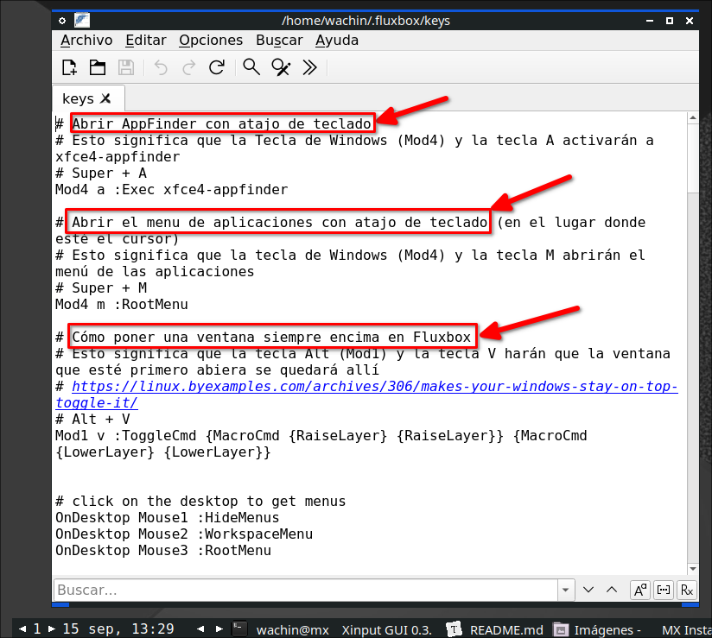Click scrollbar down arrow in editor
This screenshot has width=712, height=638.
click(x=692, y=569)
